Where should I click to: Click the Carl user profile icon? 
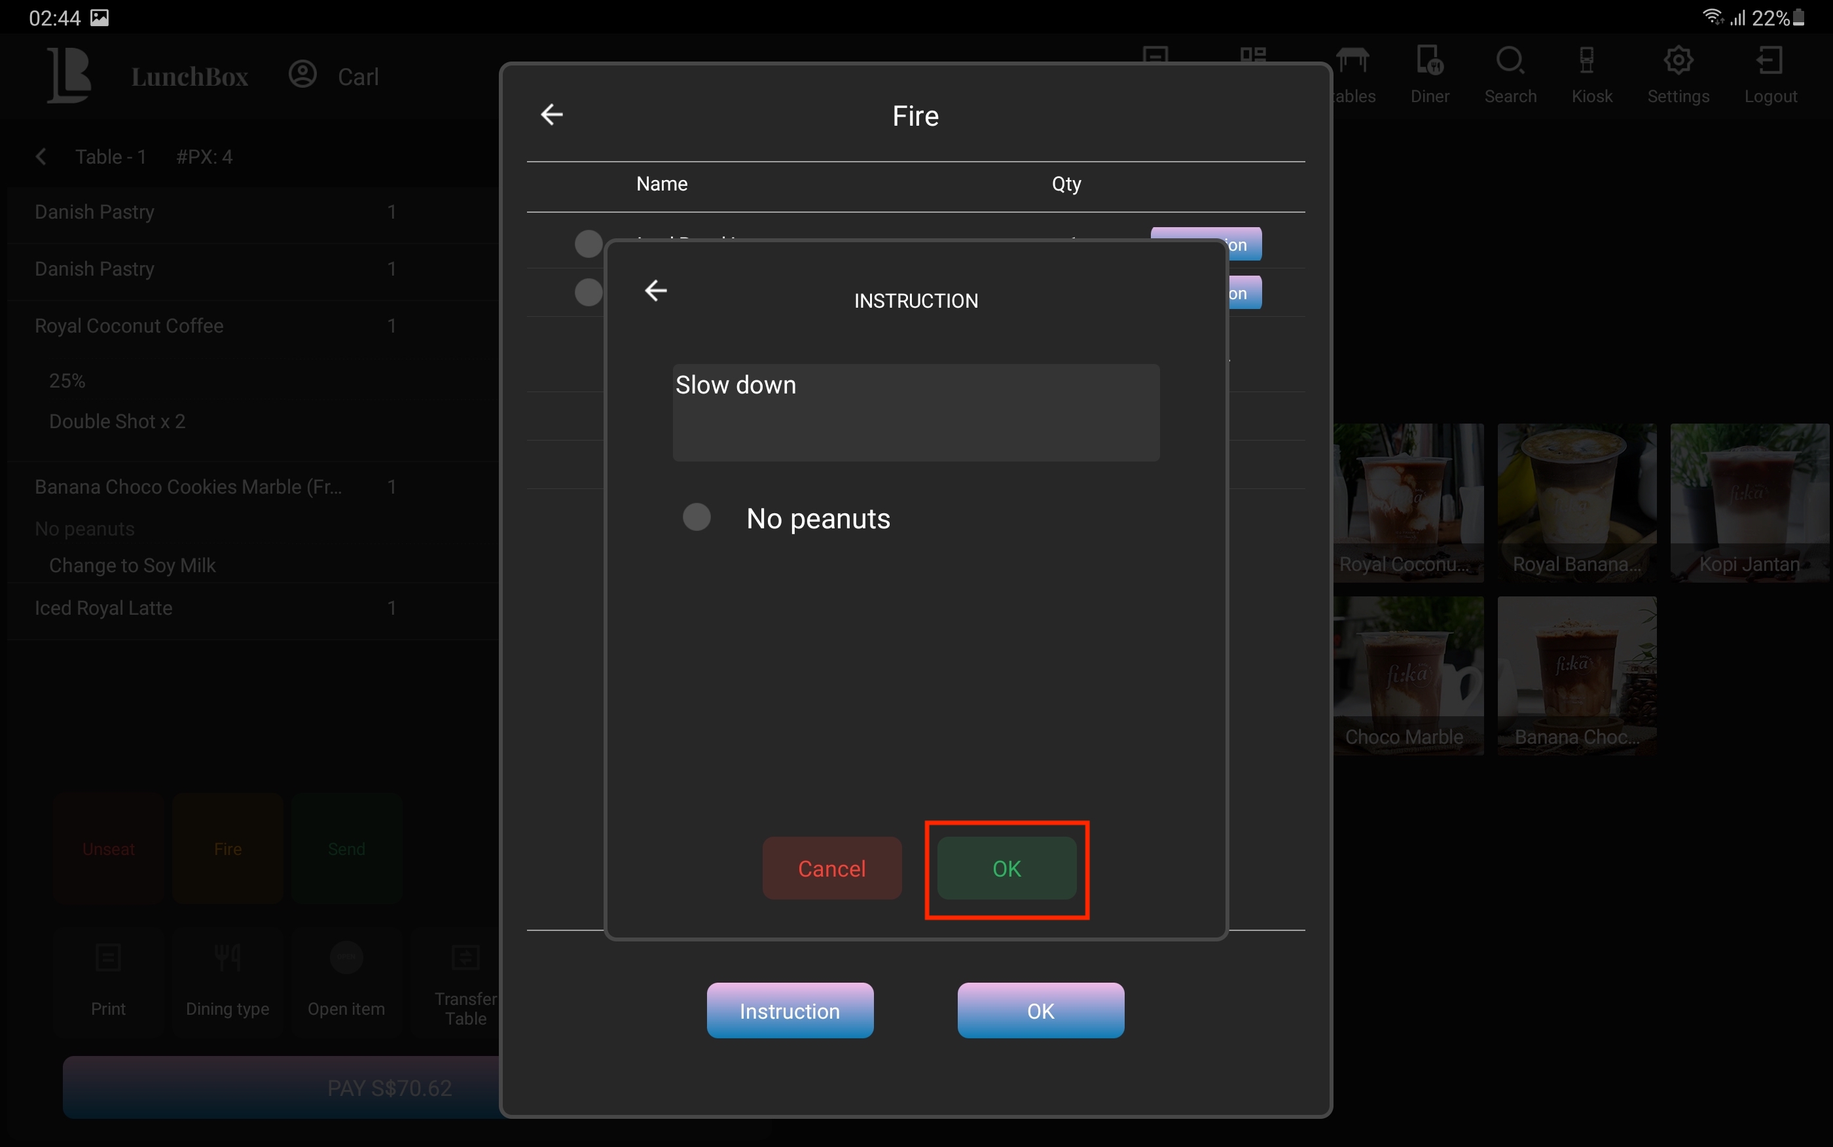[x=302, y=75]
